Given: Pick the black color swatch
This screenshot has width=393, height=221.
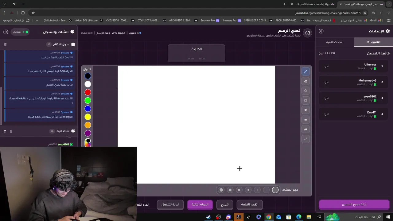Looking at the screenshot, I should pos(88,76).
